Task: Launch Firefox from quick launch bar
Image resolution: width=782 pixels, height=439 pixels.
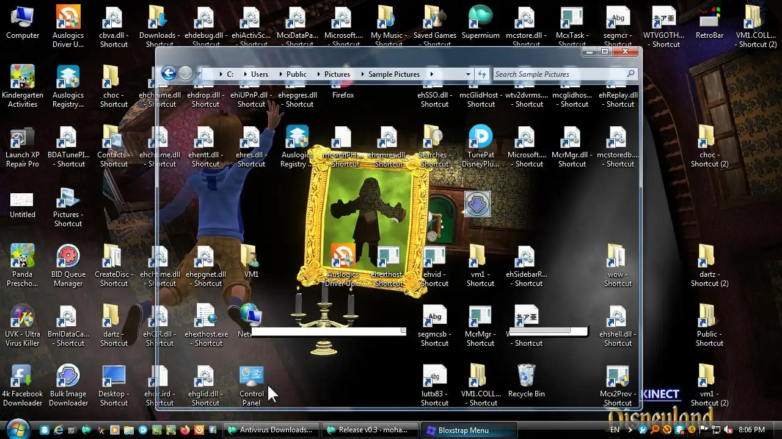Action: click(x=185, y=430)
